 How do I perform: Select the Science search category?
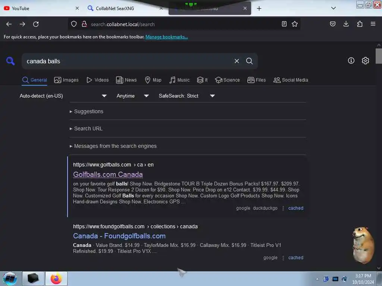pyautogui.click(x=227, y=80)
